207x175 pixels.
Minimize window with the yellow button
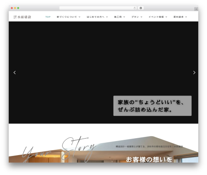(15, 8)
